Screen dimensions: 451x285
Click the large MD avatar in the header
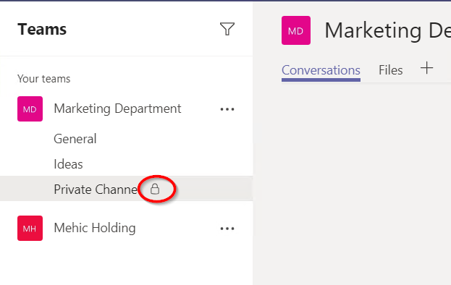[x=296, y=30]
